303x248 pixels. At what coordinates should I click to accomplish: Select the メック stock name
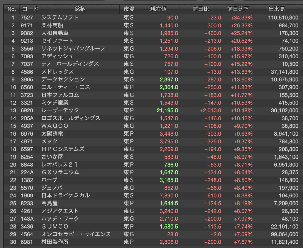(x=49, y=141)
